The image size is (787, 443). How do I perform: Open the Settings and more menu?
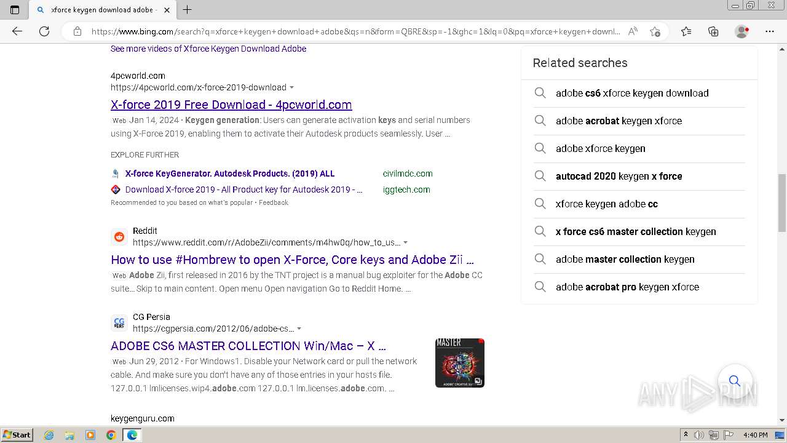click(x=770, y=31)
